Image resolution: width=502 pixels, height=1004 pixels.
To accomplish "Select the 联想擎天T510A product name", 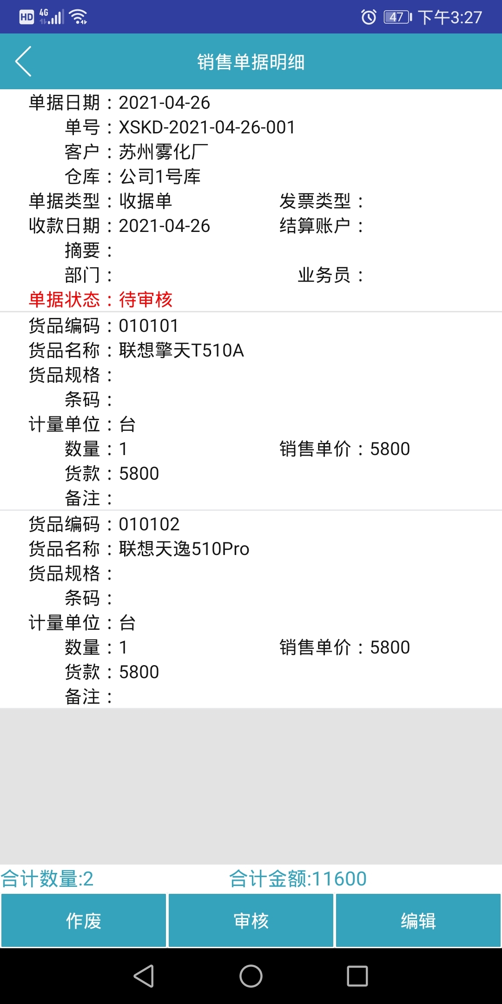I will [181, 350].
